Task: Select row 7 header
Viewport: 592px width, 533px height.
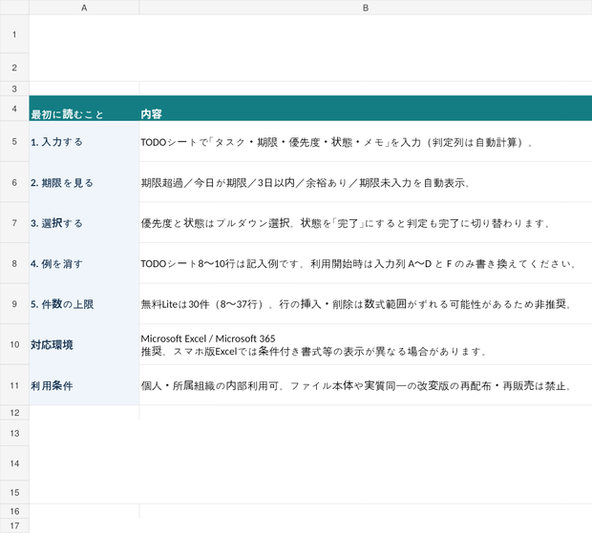Action: pyautogui.click(x=14, y=223)
